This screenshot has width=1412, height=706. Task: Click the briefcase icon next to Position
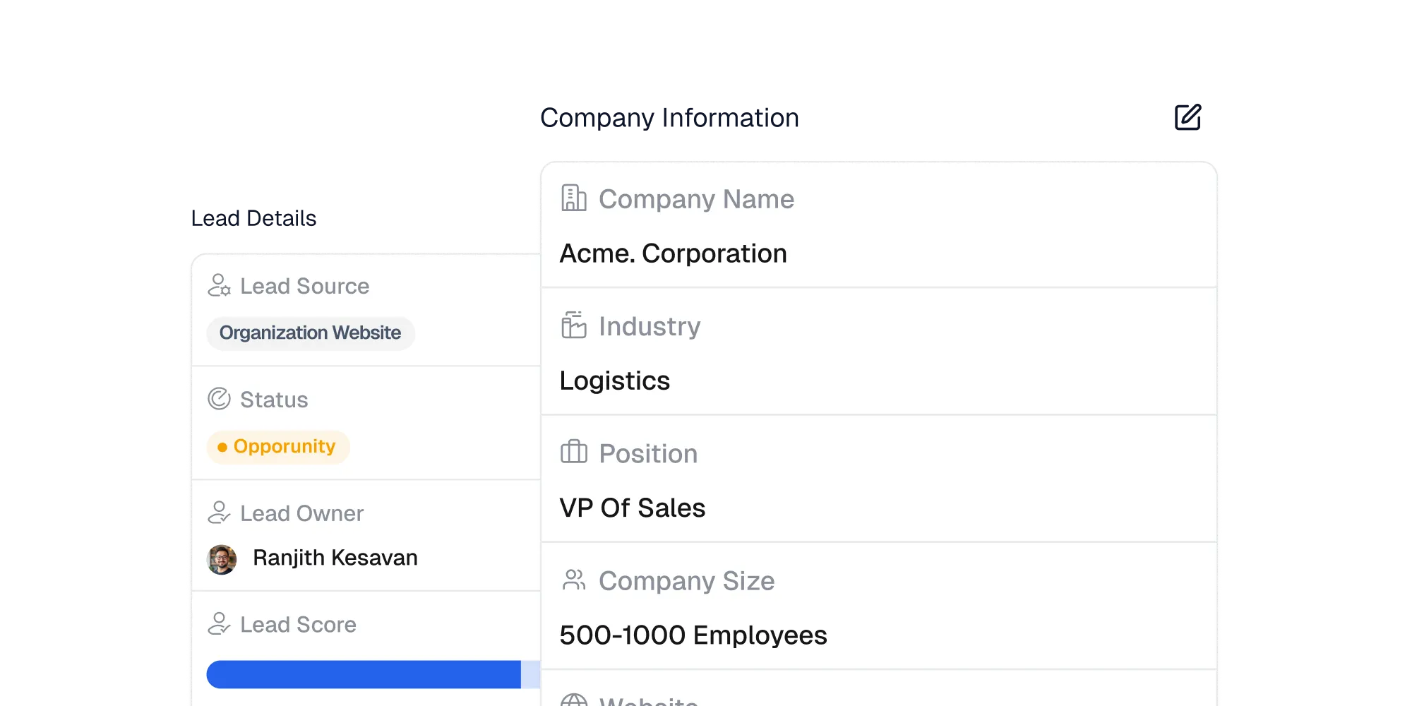coord(573,453)
